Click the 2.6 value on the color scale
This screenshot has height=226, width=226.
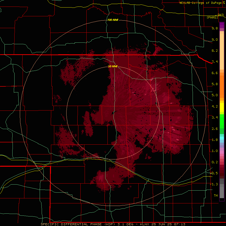(215, 129)
